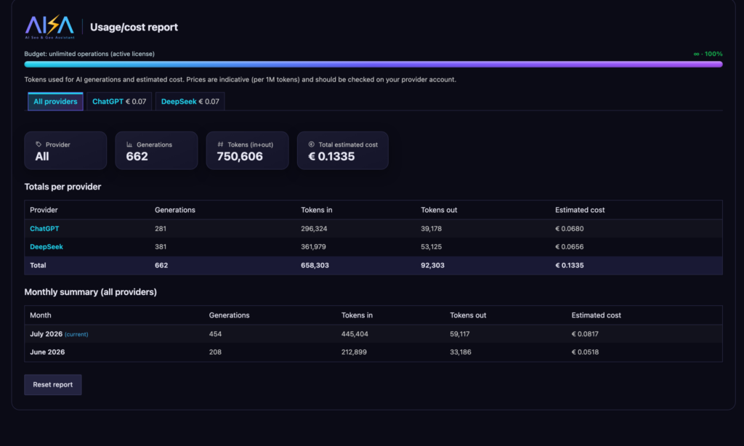This screenshot has width=744, height=446.
Task: Click the Budget: unlimited operations text
Action: point(89,54)
